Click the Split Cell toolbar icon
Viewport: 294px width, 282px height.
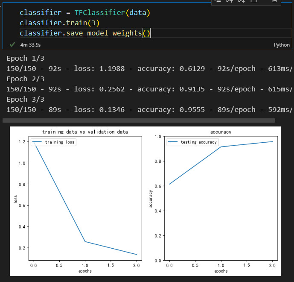[x=253, y=1]
